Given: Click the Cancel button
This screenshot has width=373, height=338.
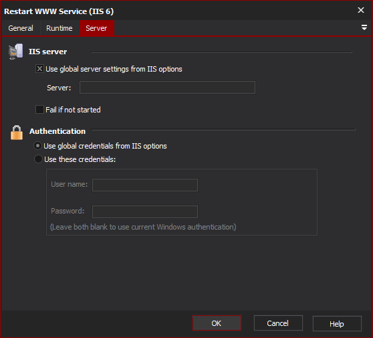Looking at the screenshot, I should coord(278,323).
